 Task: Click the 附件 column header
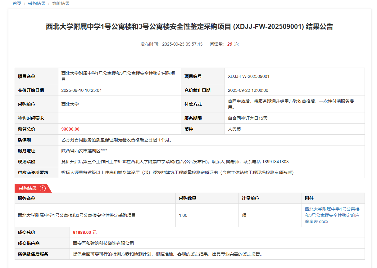click(x=309, y=198)
